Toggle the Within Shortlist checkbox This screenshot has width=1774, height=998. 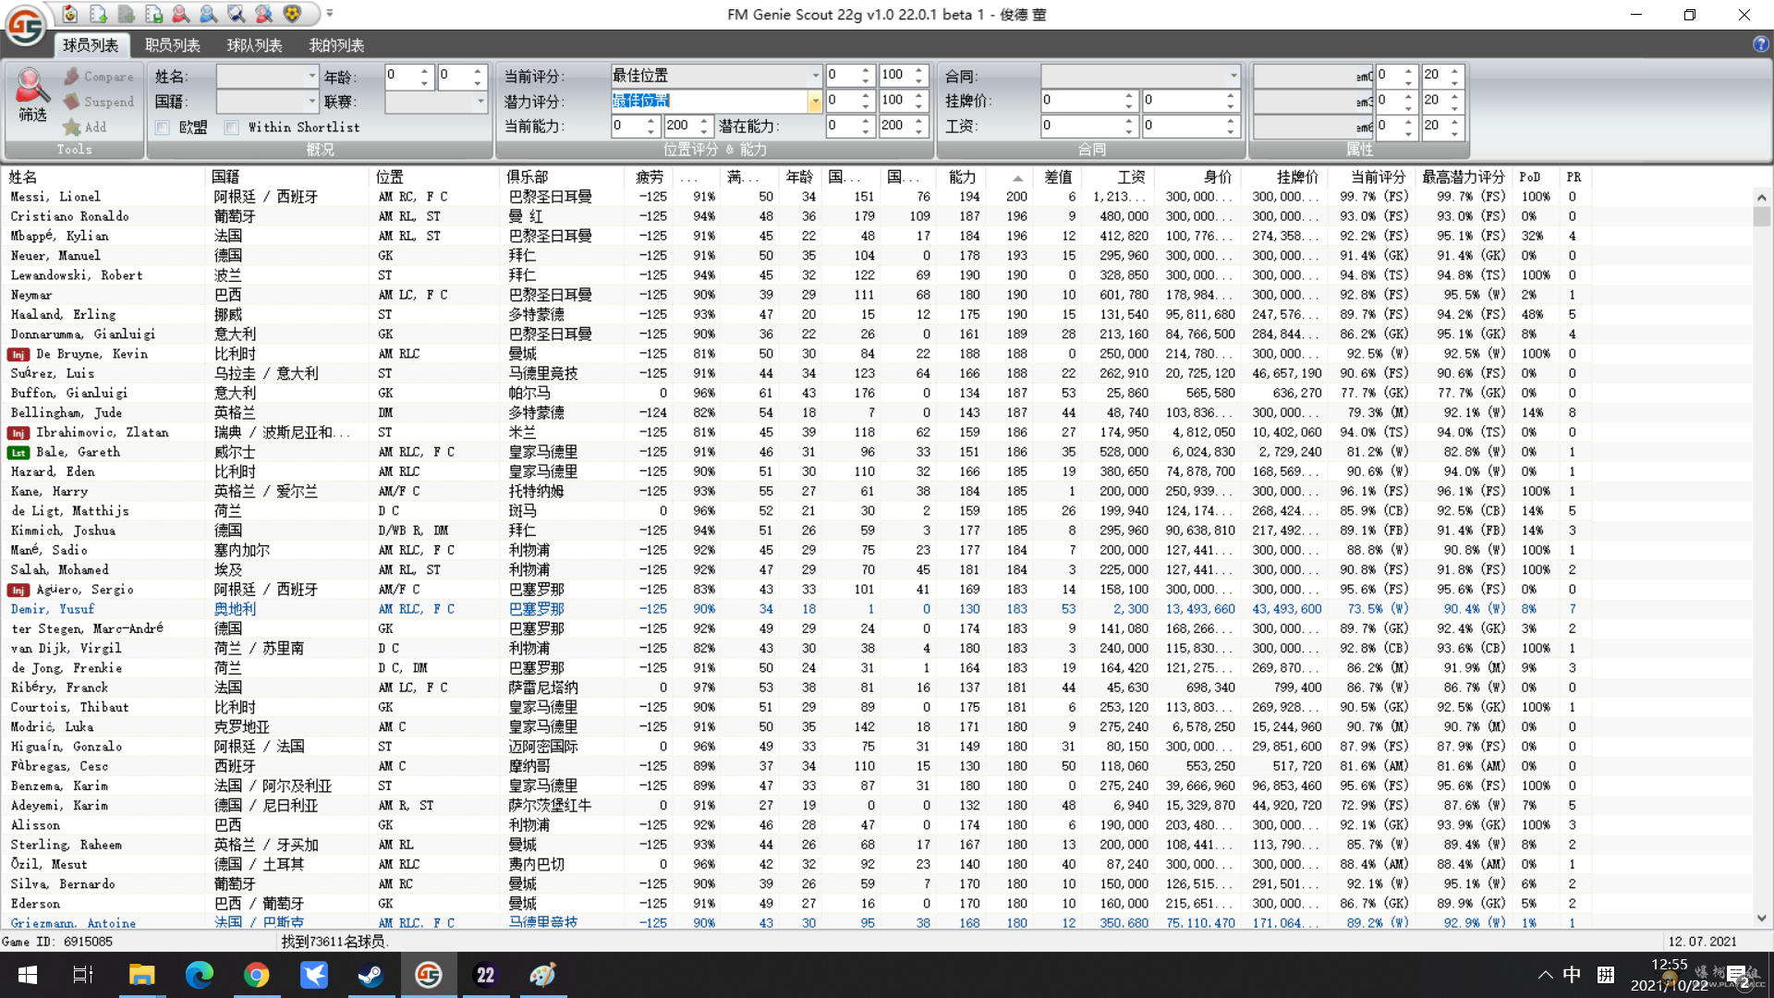pos(232,128)
